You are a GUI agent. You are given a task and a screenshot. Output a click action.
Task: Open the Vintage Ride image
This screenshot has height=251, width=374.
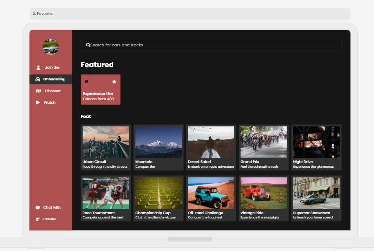[x=264, y=193]
